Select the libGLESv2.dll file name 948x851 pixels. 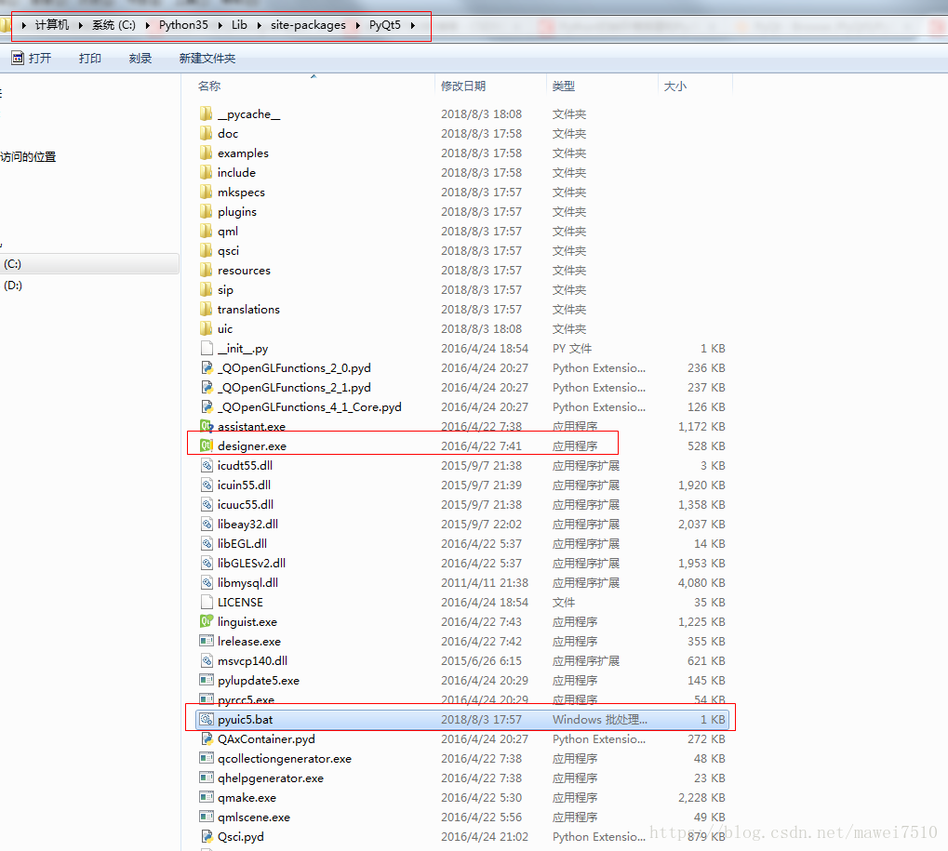(x=251, y=564)
